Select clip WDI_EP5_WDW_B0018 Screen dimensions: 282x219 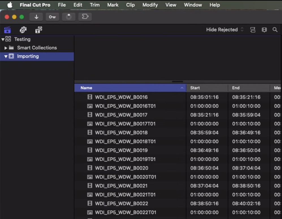(x=121, y=133)
